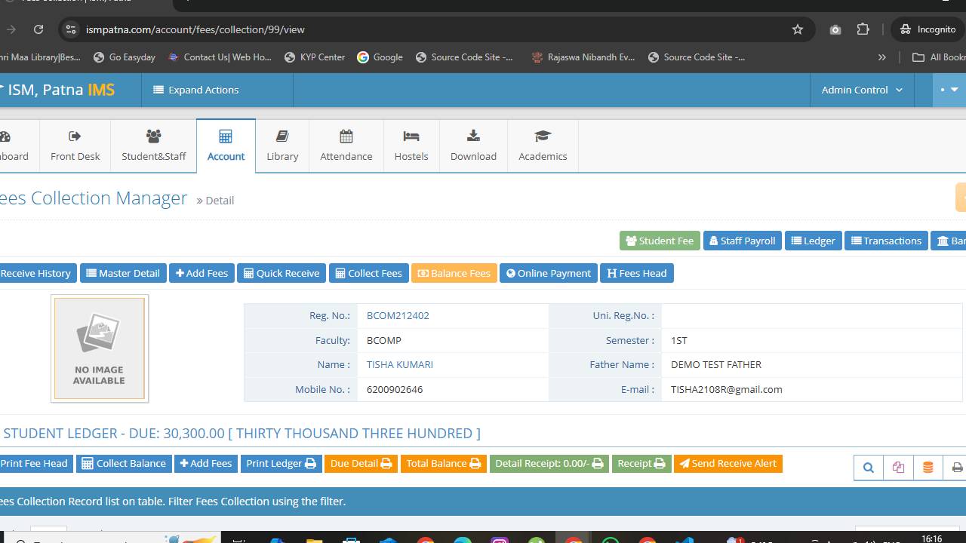The height and width of the screenshot is (543, 966).
Task: Open the registration number BCOM212402 link
Action: click(x=398, y=316)
